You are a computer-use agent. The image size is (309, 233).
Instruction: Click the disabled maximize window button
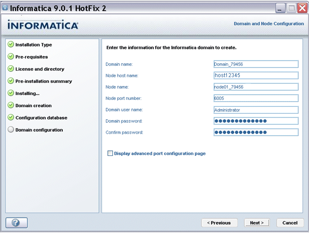(291, 8)
